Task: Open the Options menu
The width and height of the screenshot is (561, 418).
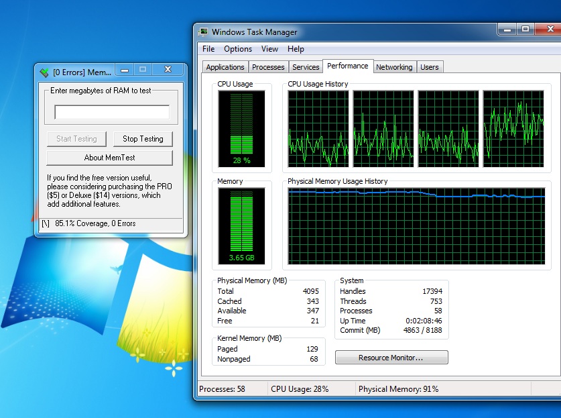Action: pyautogui.click(x=238, y=49)
